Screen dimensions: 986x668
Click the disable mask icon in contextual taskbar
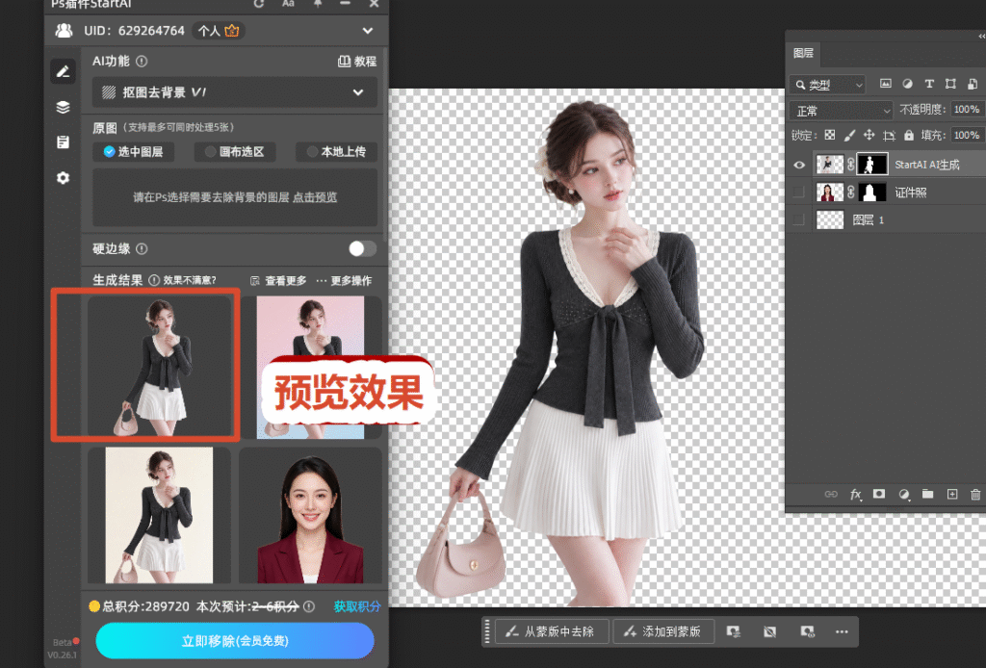[x=769, y=631]
